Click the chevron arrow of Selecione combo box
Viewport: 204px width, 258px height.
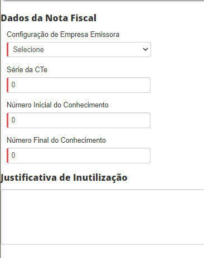[145, 49]
